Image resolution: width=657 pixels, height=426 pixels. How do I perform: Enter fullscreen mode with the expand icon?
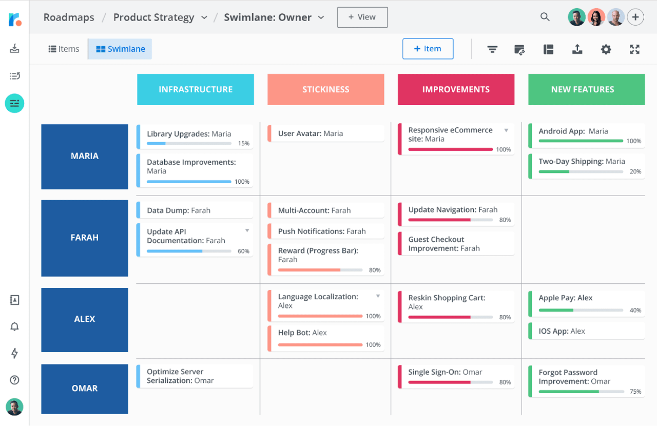[x=634, y=49]
